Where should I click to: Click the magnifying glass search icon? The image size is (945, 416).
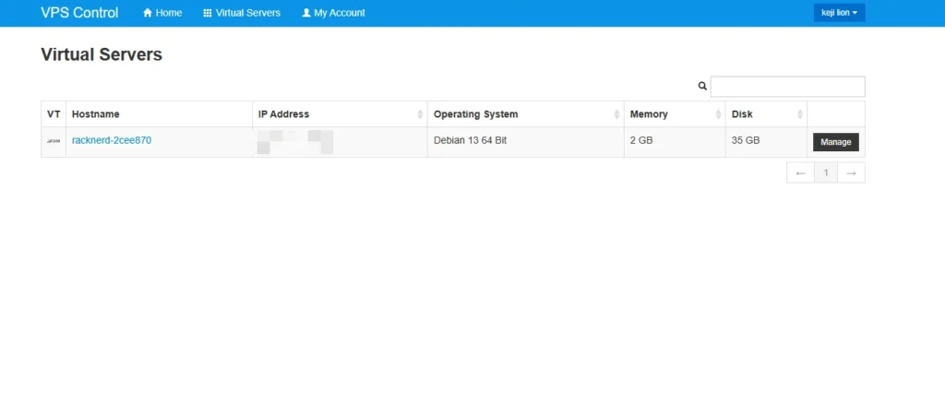point(702,86)
